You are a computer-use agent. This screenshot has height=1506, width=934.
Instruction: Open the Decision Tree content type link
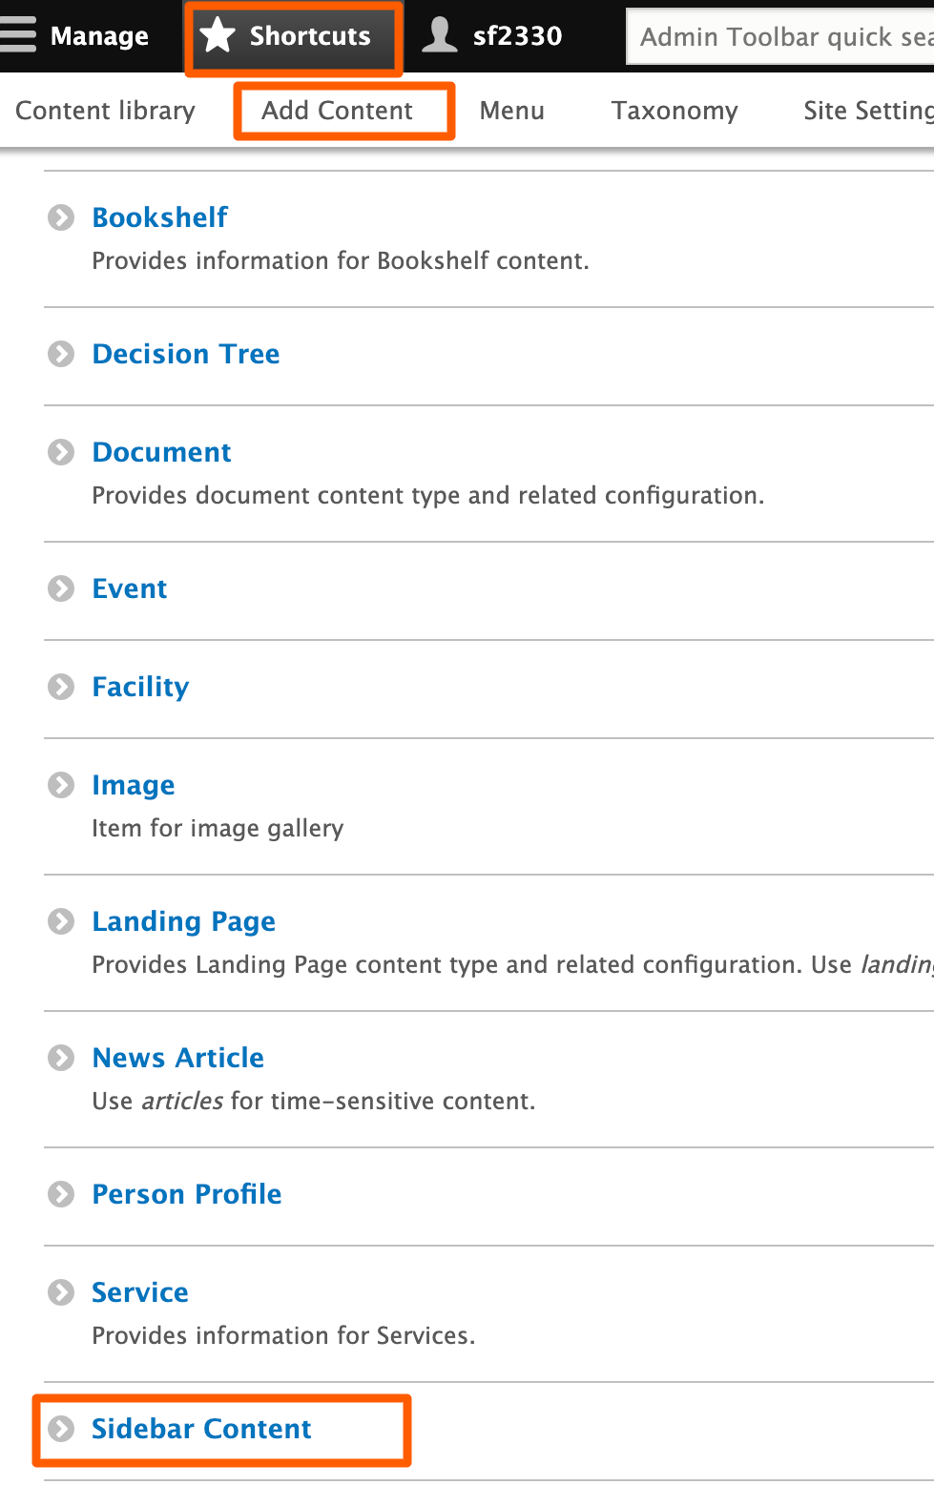pyautogui.click(x=186, y=354)
